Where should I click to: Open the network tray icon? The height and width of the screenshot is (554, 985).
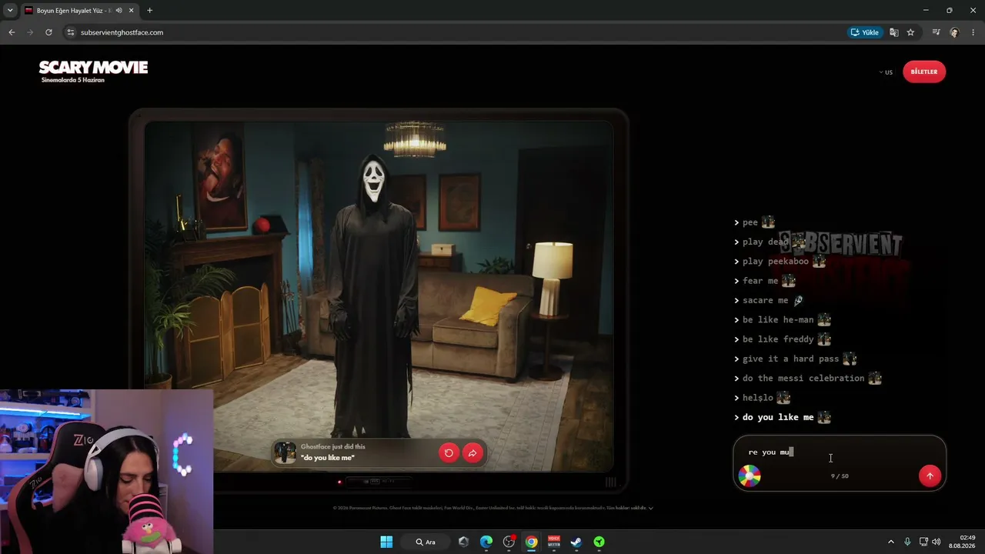pyautogui.click(x=923, y=542)
